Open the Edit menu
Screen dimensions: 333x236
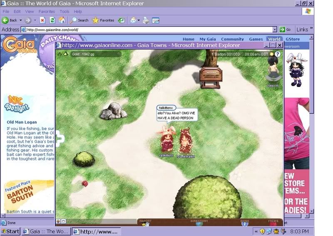17,12
